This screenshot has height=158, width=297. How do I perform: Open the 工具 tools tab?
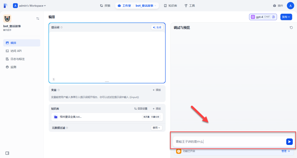point(189,6)
